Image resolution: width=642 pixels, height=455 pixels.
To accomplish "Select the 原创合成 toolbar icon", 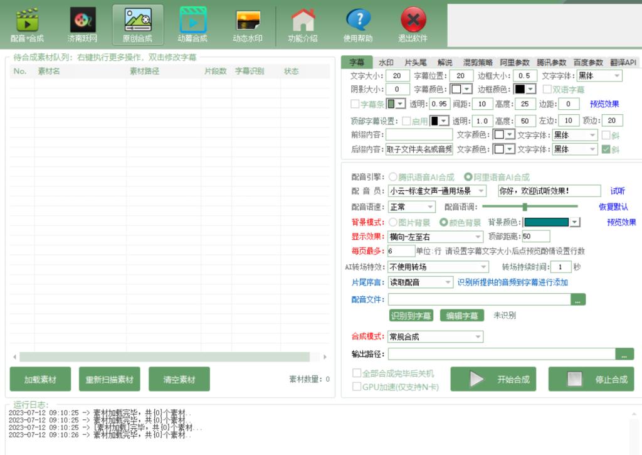I will [x=137, y=25].
